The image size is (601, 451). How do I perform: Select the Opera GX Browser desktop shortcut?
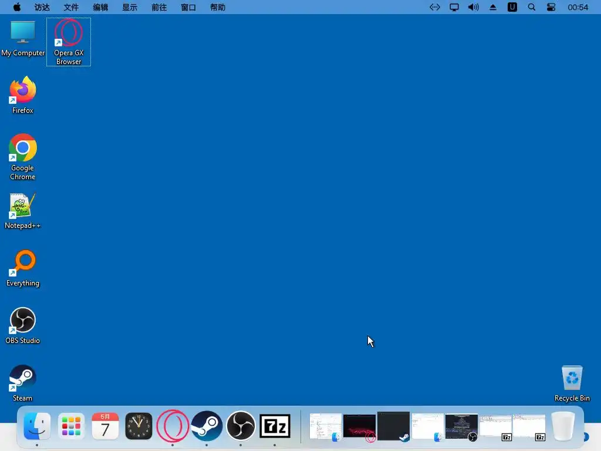pos(69,42)
